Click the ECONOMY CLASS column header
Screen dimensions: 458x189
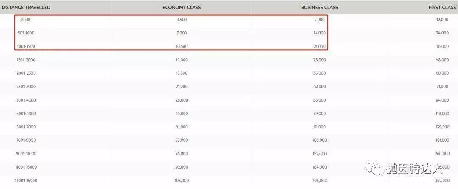coord(182,7)
